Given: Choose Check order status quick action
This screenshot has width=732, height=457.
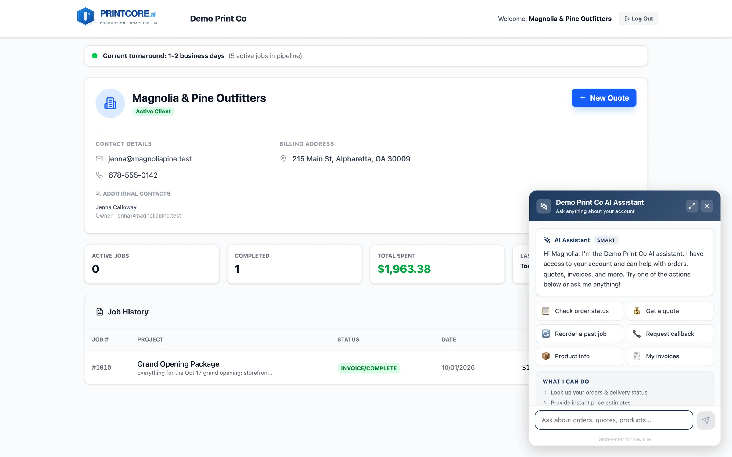Looking at the screenshot, I should point(579,311).
